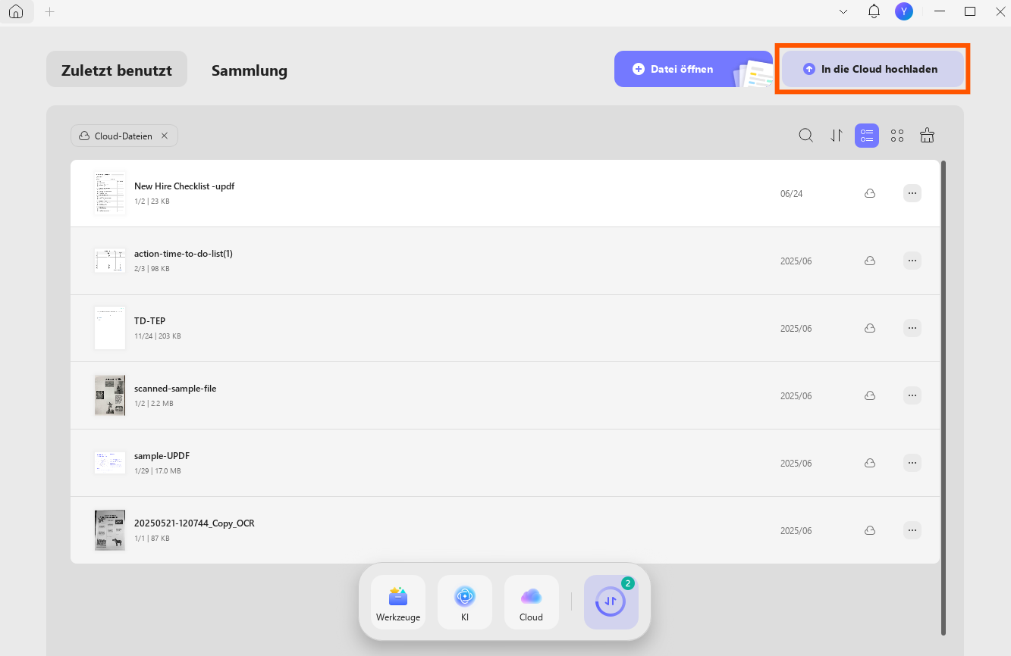
Task: Select list view mode
Action: [867, 136]
